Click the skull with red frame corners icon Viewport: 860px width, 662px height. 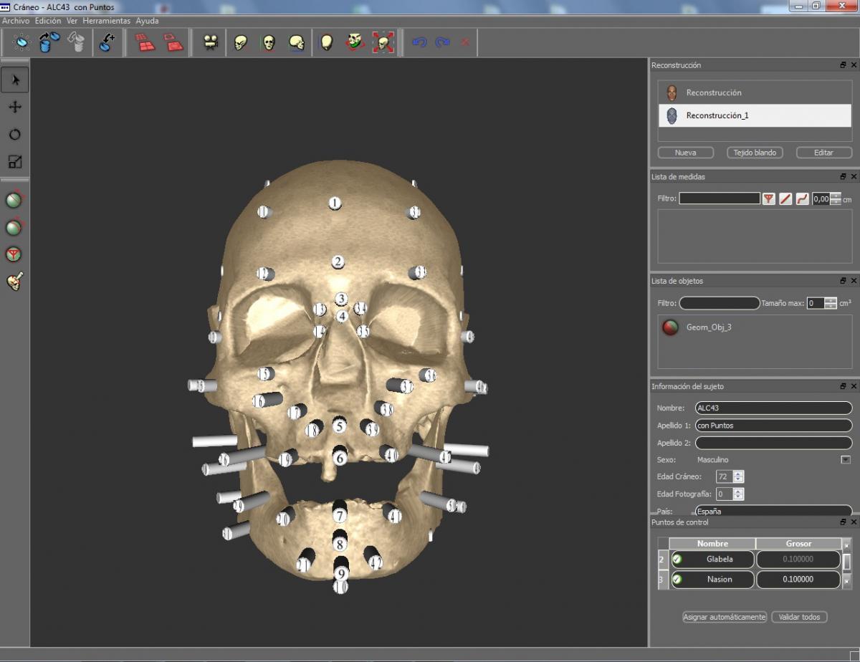click(383, 43)
